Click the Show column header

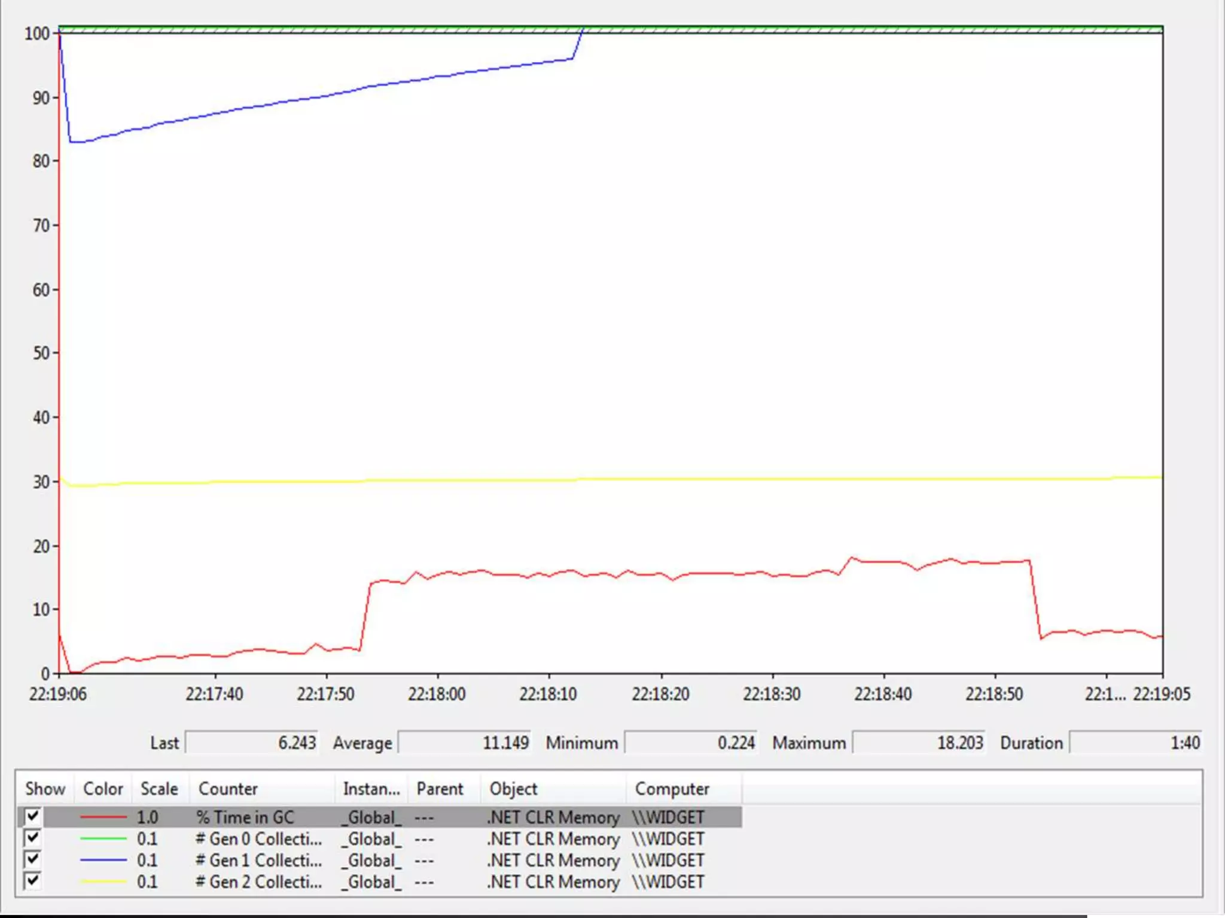pyautogui.click(x=45, y=789)
